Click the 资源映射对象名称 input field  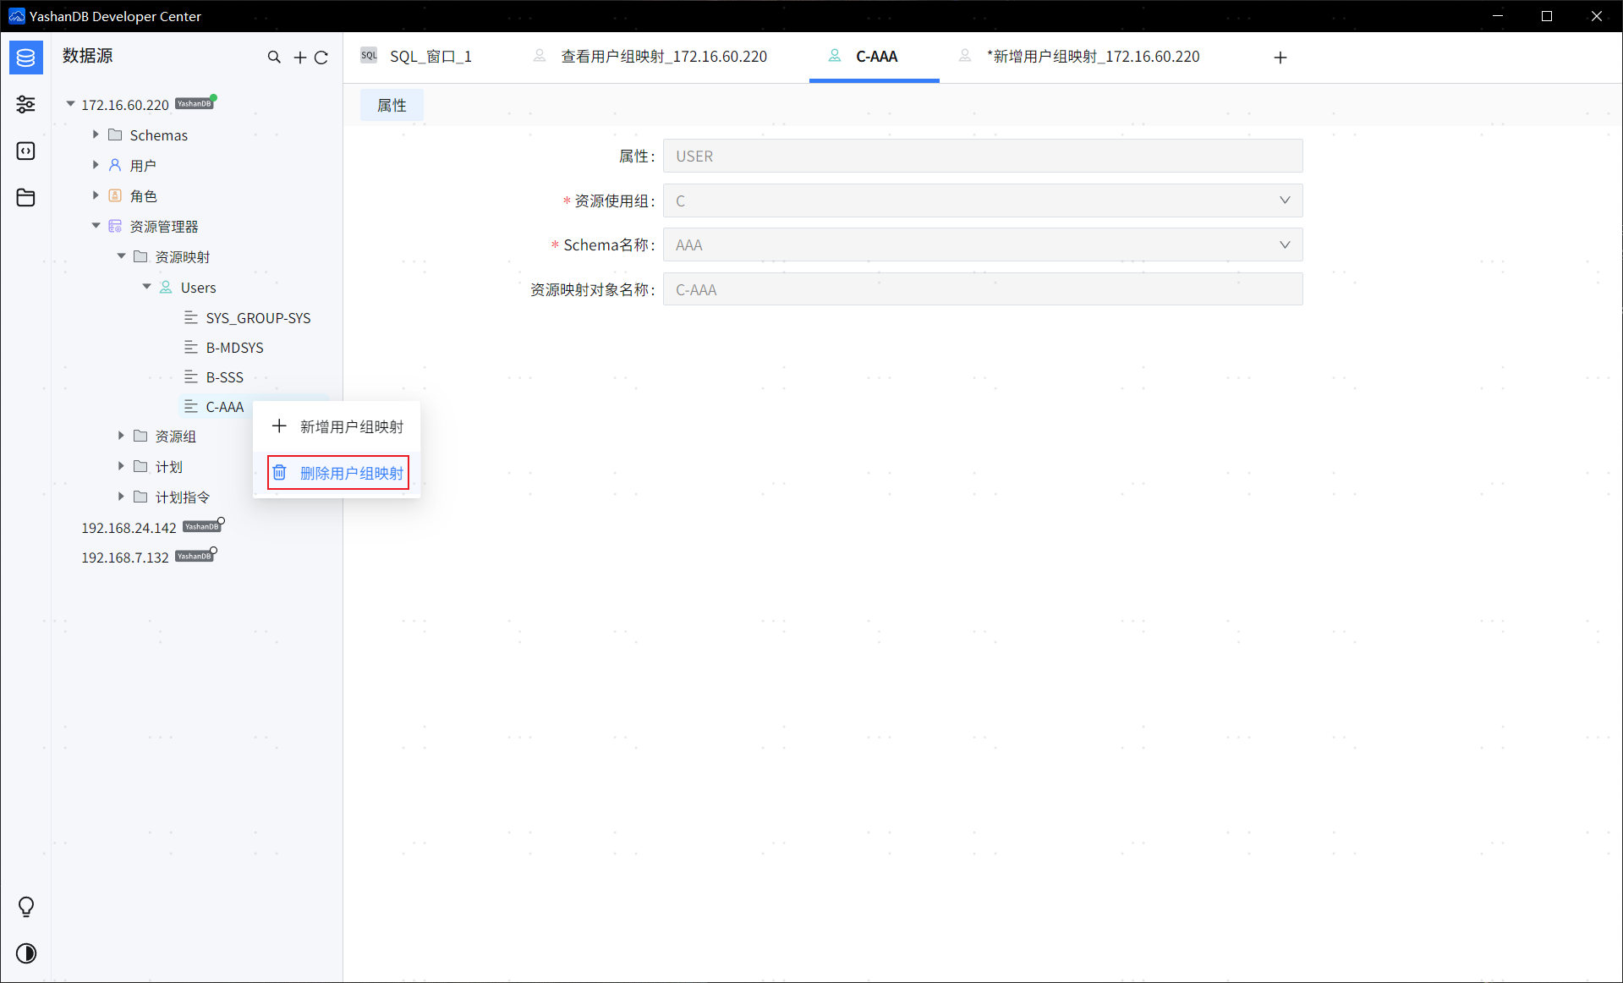(x=983, y=289)
